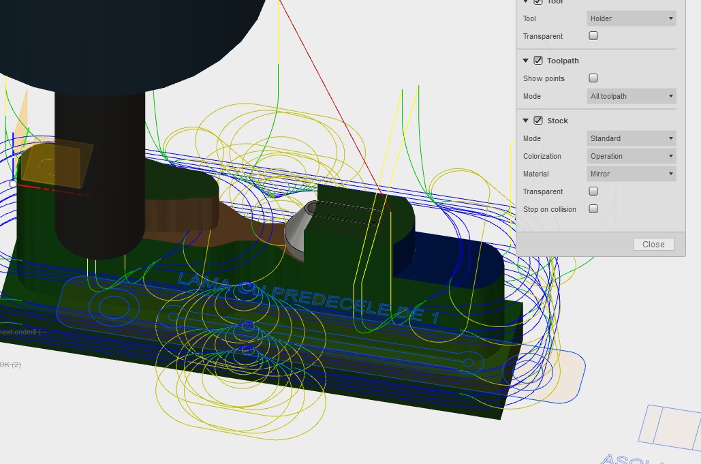
Task: Enable the Transparent checkbox under Stock
Action: coord(593,191)
